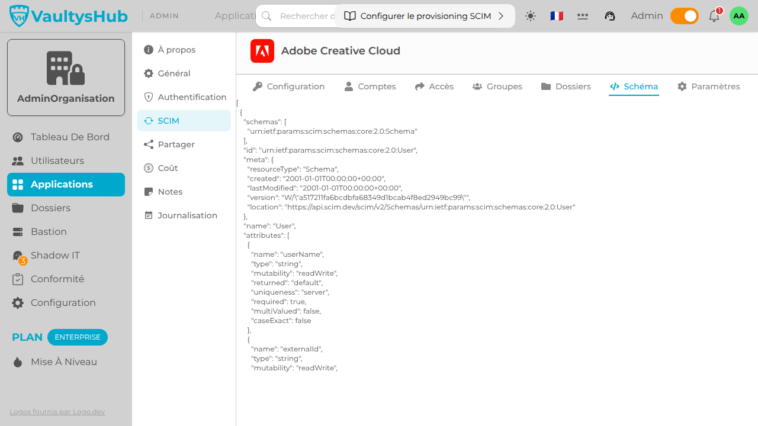Click the "version" line in schema
Image resolution: width=758 pixels, height=426 pixels.
(x=359, y=198)
